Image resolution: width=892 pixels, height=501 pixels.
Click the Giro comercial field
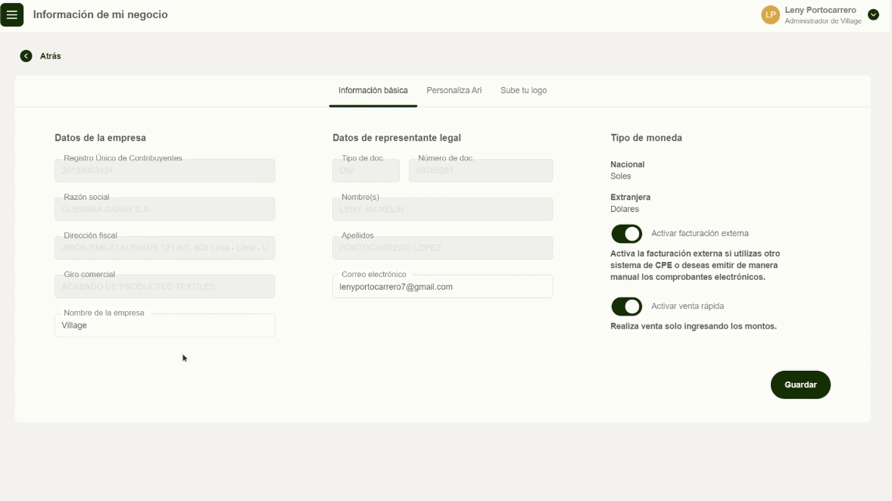pyautogui.click(x=165, y=287)
